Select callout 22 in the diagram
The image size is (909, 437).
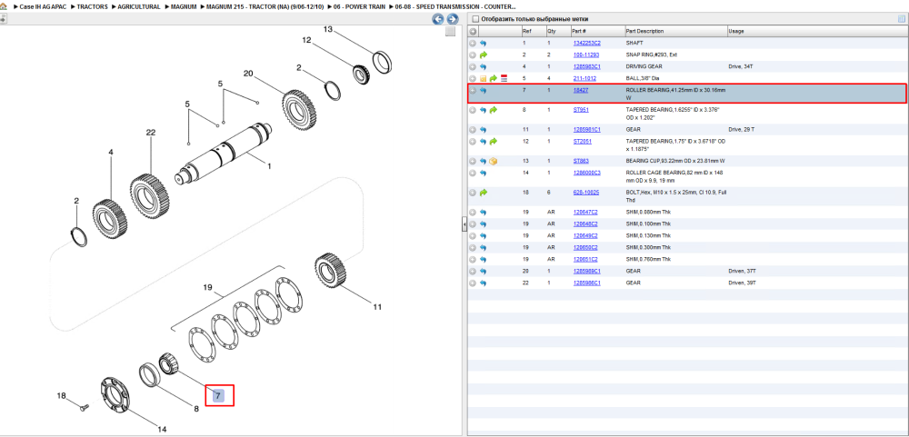click(x=151, y=133)
